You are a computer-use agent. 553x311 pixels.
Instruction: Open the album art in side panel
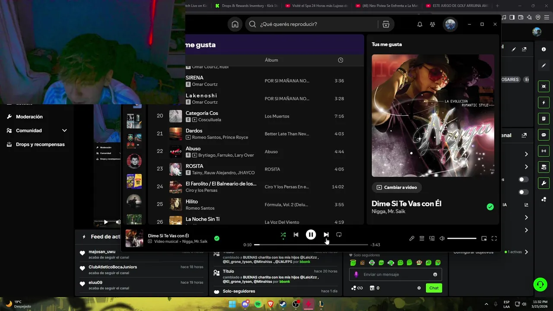pos(433,115)
